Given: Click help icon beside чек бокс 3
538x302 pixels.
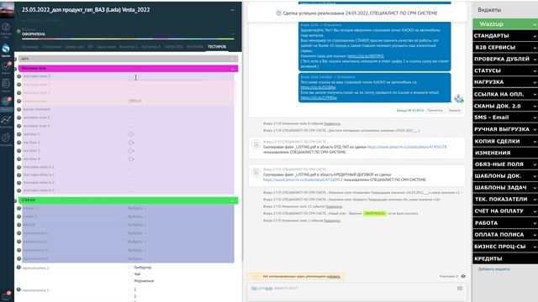Looking at the screenshot, I should pyautogui.click(x=18, y=151).
